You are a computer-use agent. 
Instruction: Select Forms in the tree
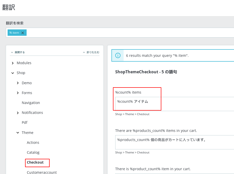pyautogui.click(x=27, y=93)
